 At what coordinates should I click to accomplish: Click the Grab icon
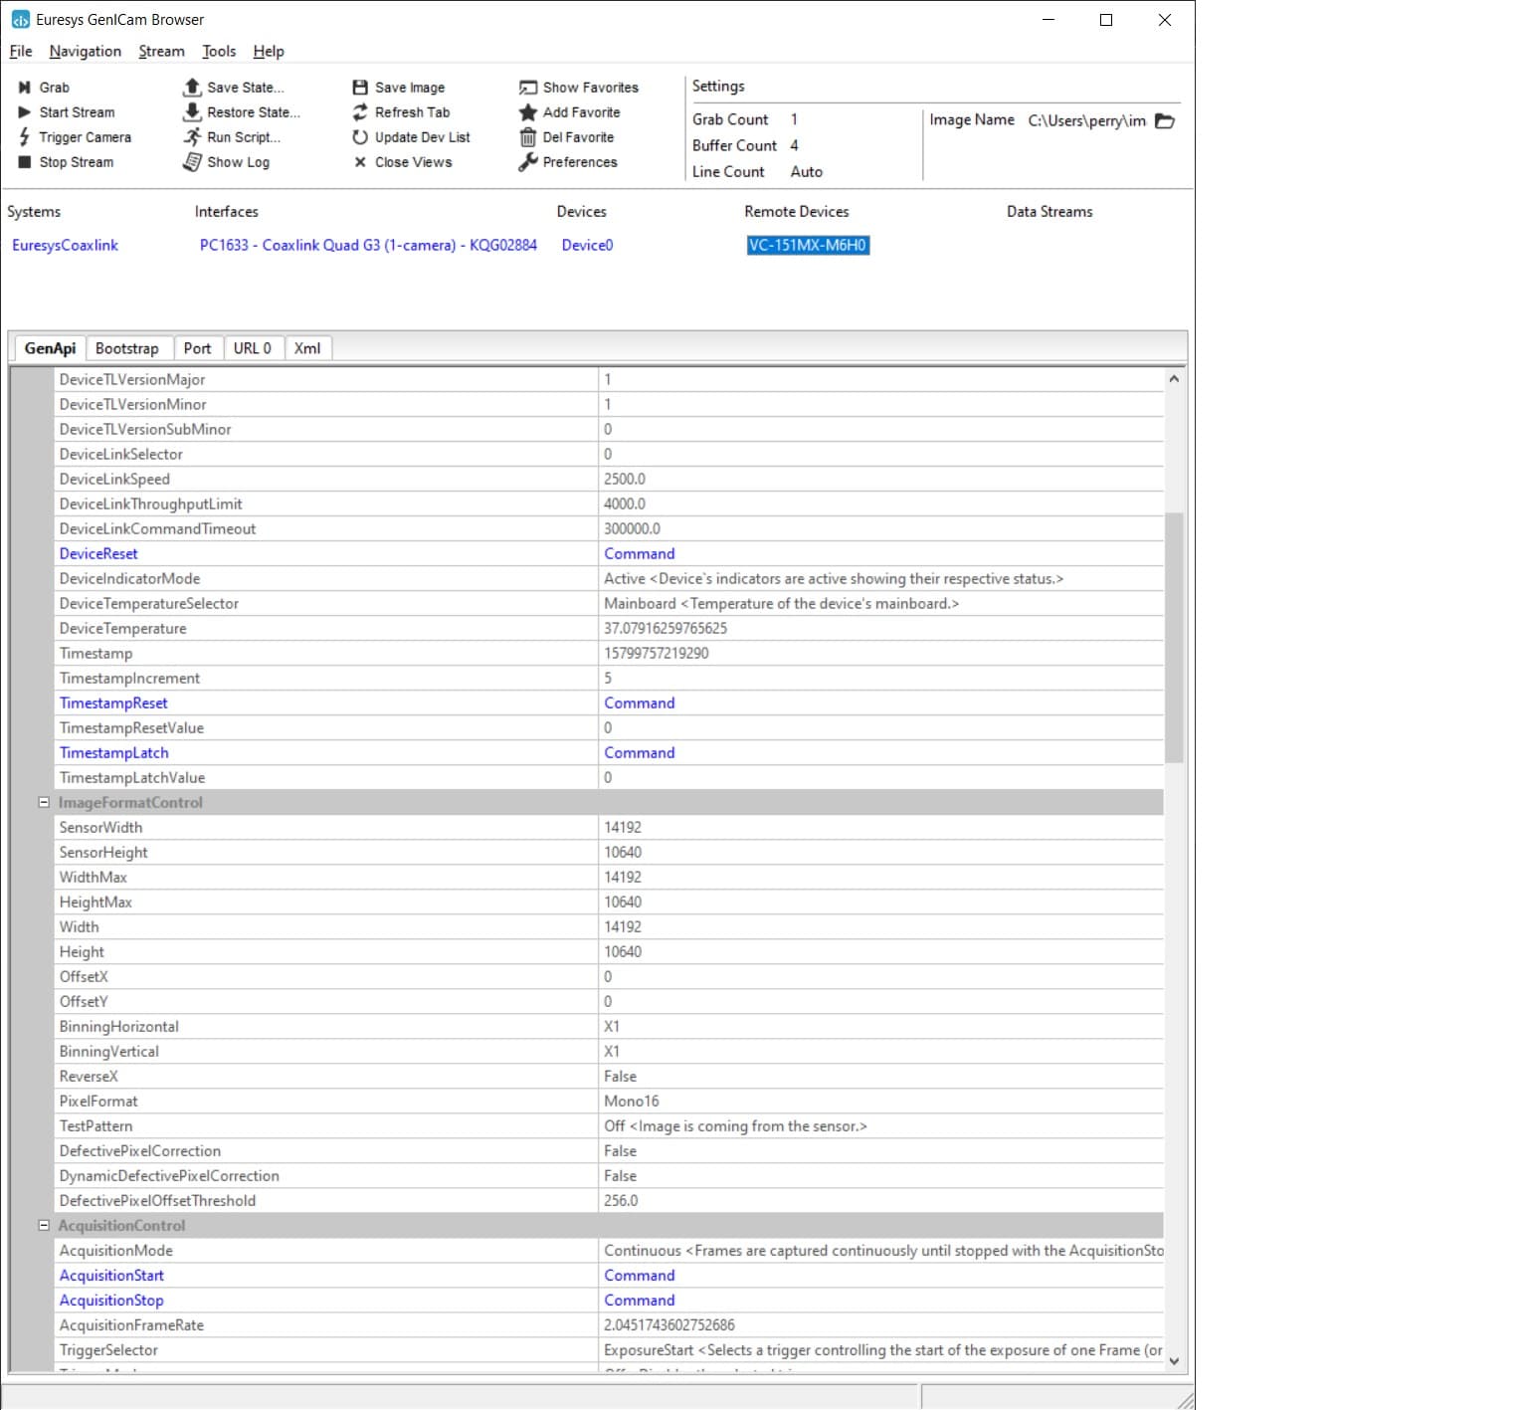[25, 88]
